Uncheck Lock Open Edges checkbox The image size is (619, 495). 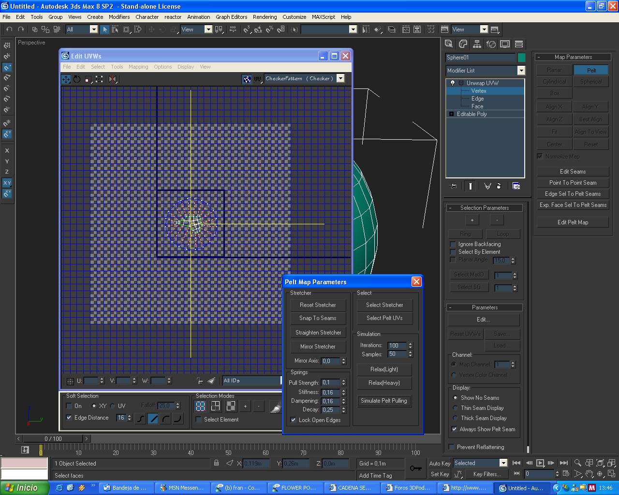click(294, 420)
